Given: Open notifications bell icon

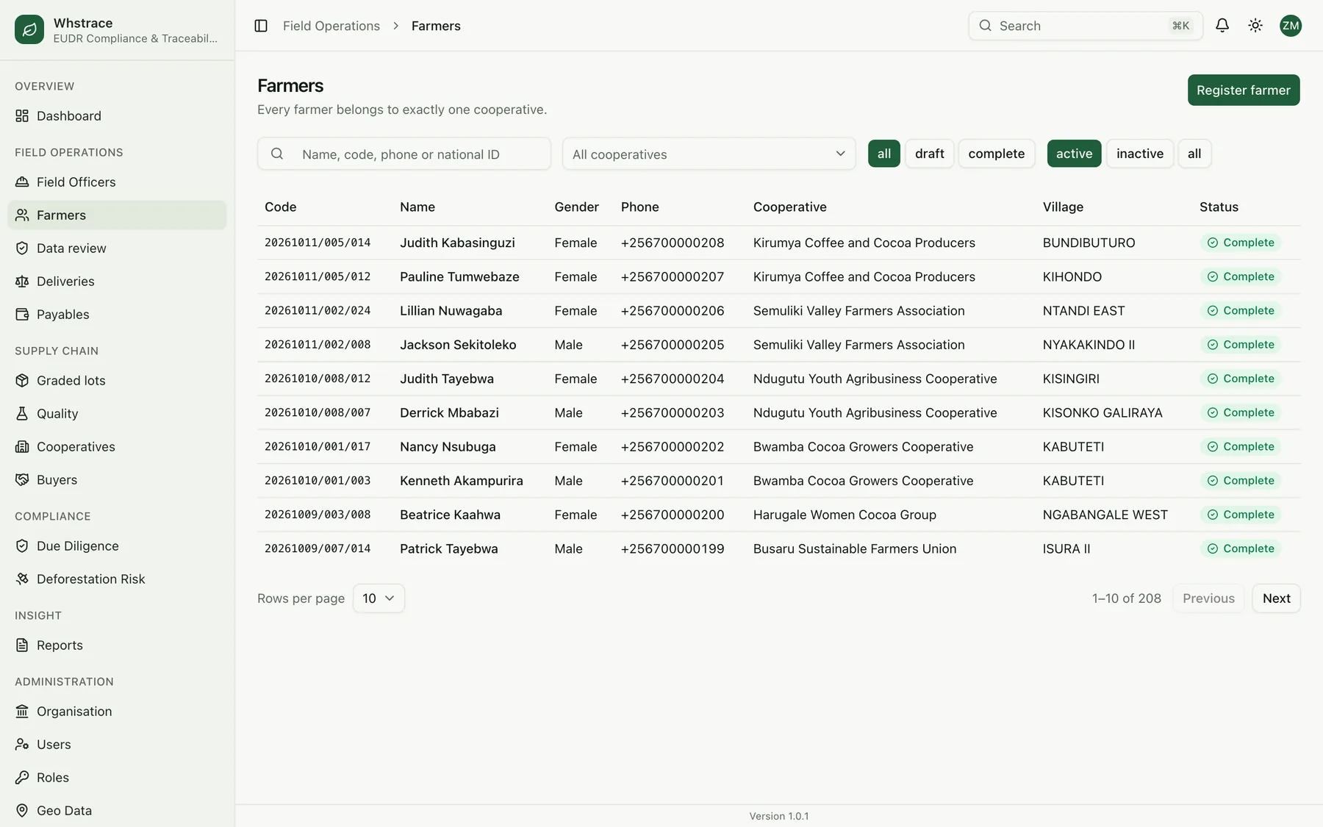Looking at the screenshot, I should click(x=1222, y=26).
